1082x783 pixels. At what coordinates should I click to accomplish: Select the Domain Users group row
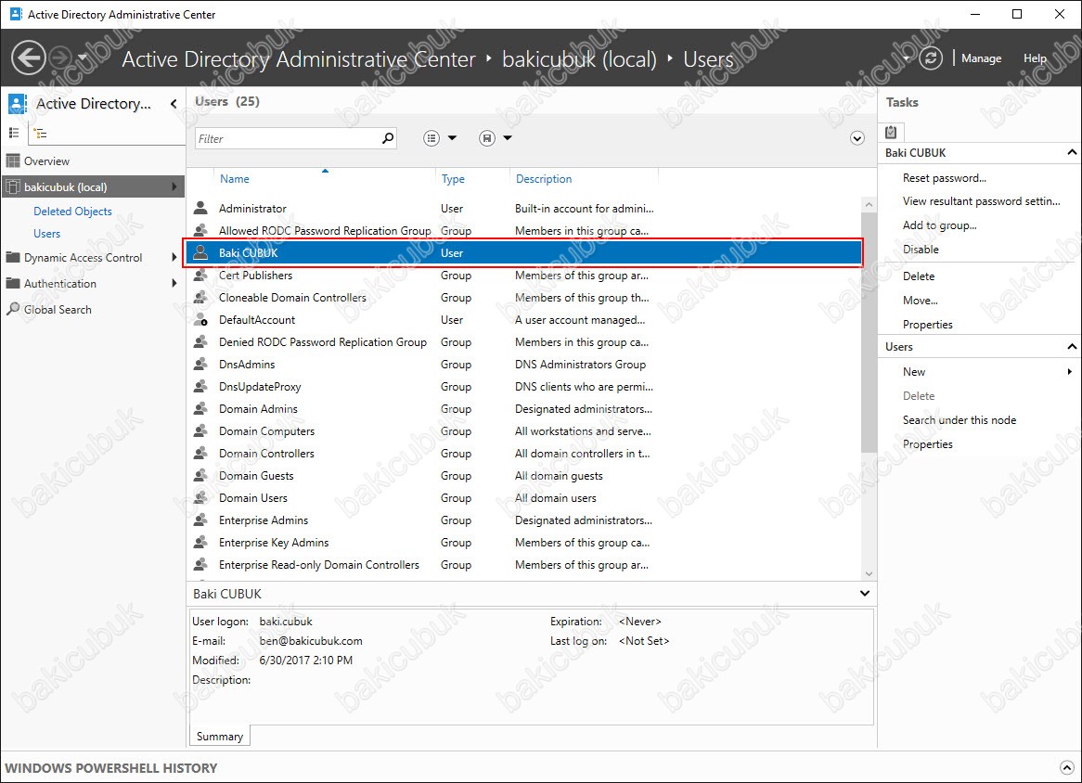click(524, 497)
